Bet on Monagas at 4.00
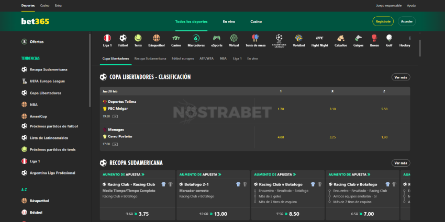 [281, 137]
